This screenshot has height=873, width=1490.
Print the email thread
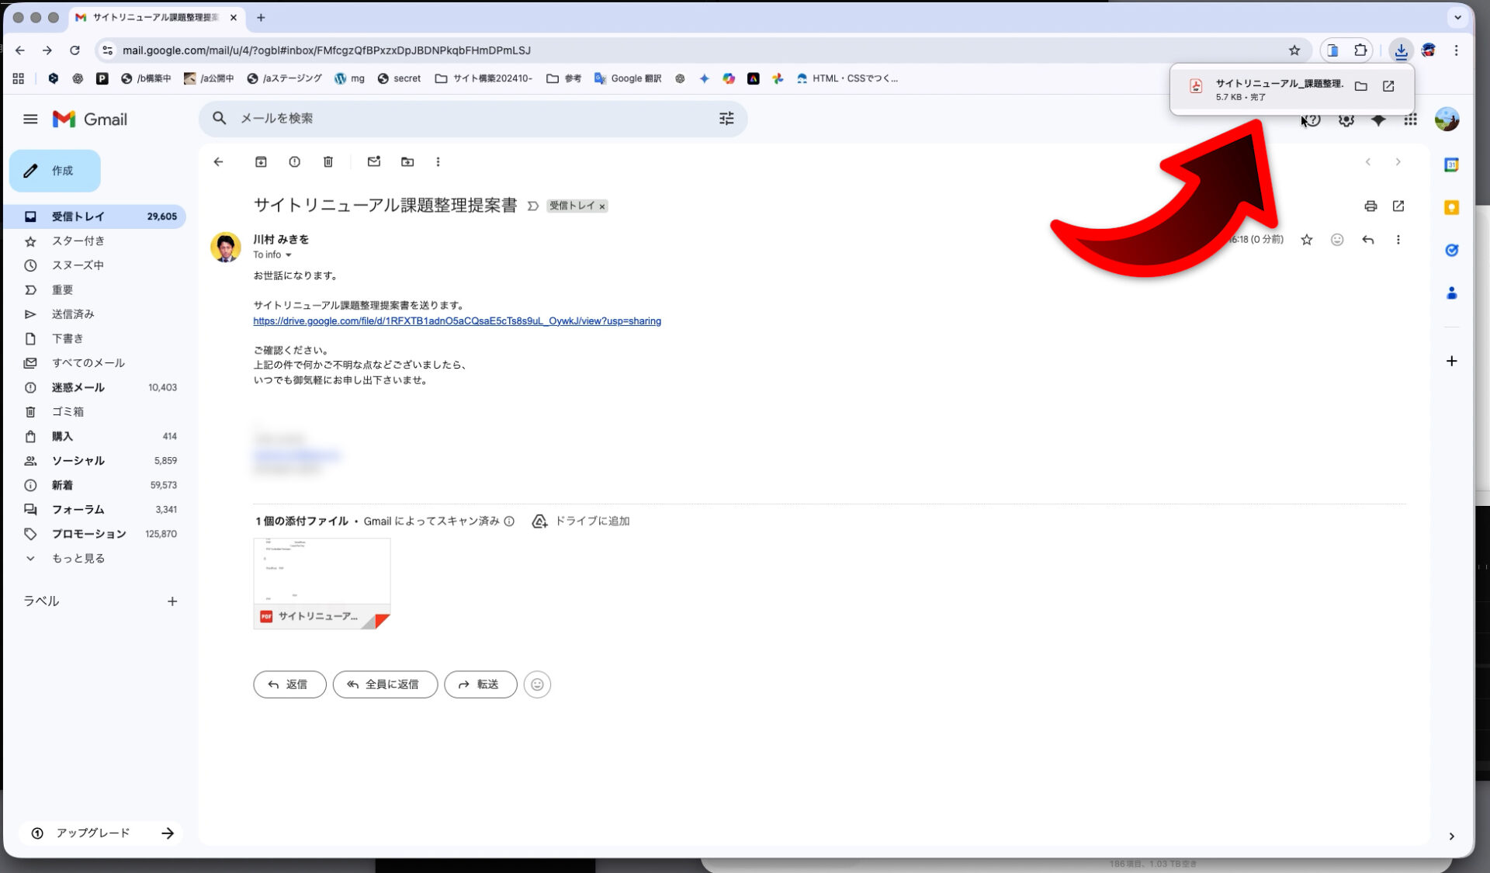(1370, 206)
